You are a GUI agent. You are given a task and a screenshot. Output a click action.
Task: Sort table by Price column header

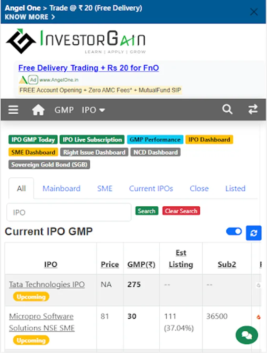point(110,264)
